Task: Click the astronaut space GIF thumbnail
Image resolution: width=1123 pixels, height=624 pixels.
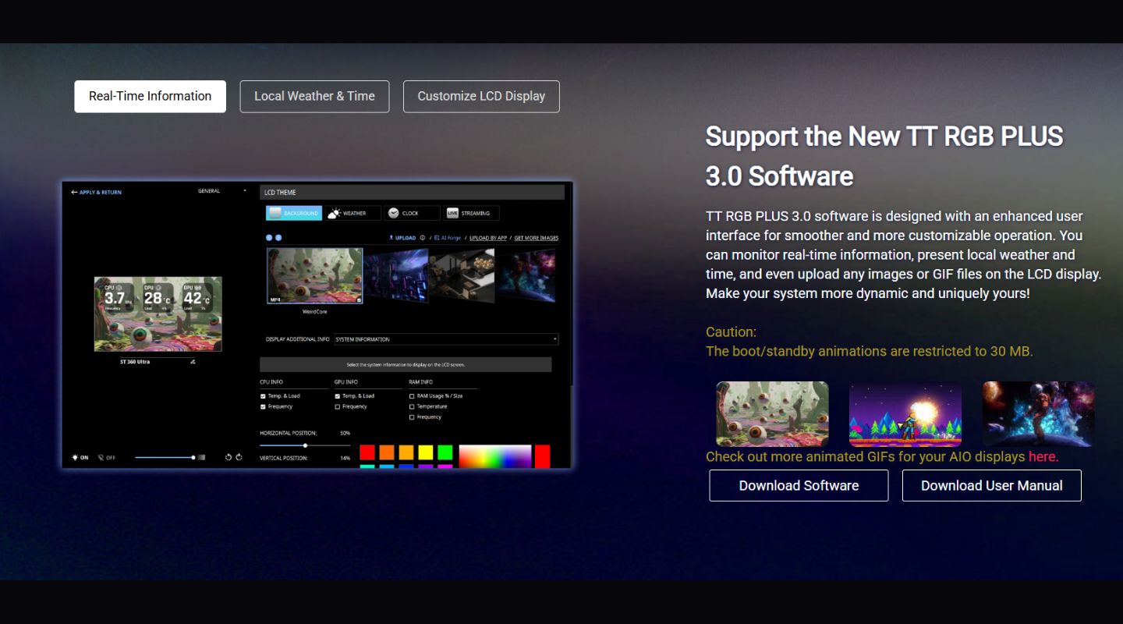Action: [1039, 414]
